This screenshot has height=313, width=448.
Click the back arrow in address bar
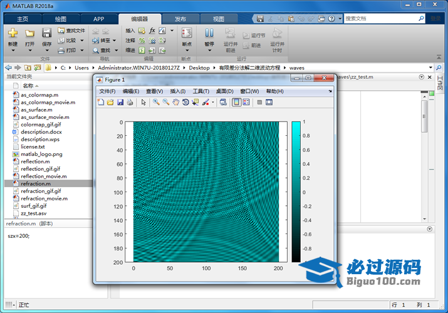click(x=9, y=68)
